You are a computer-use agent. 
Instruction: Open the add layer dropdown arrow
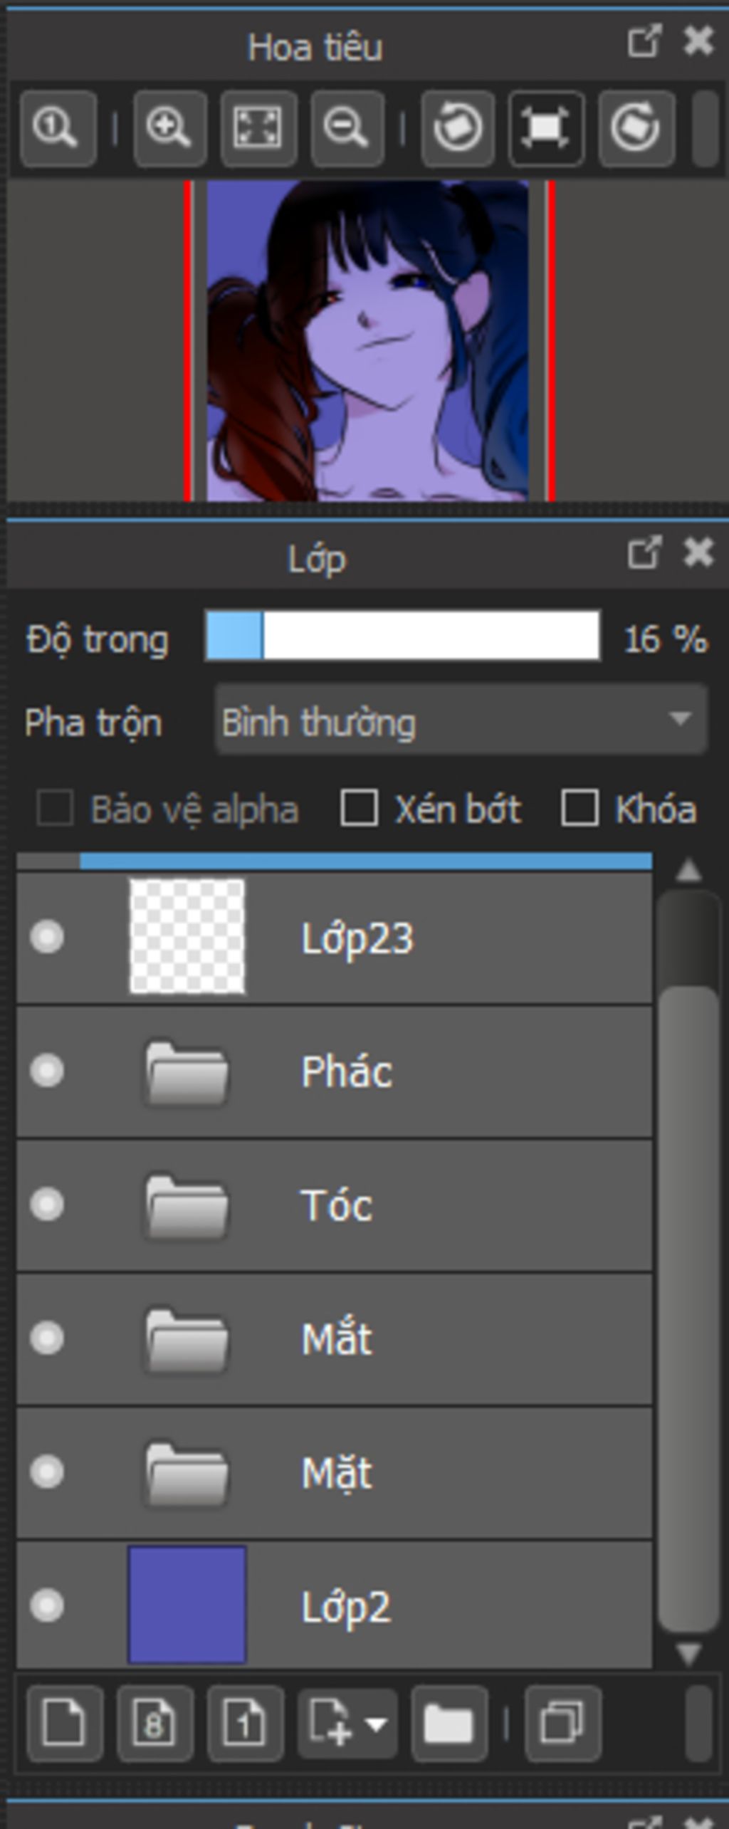[x=377, y=1724]
